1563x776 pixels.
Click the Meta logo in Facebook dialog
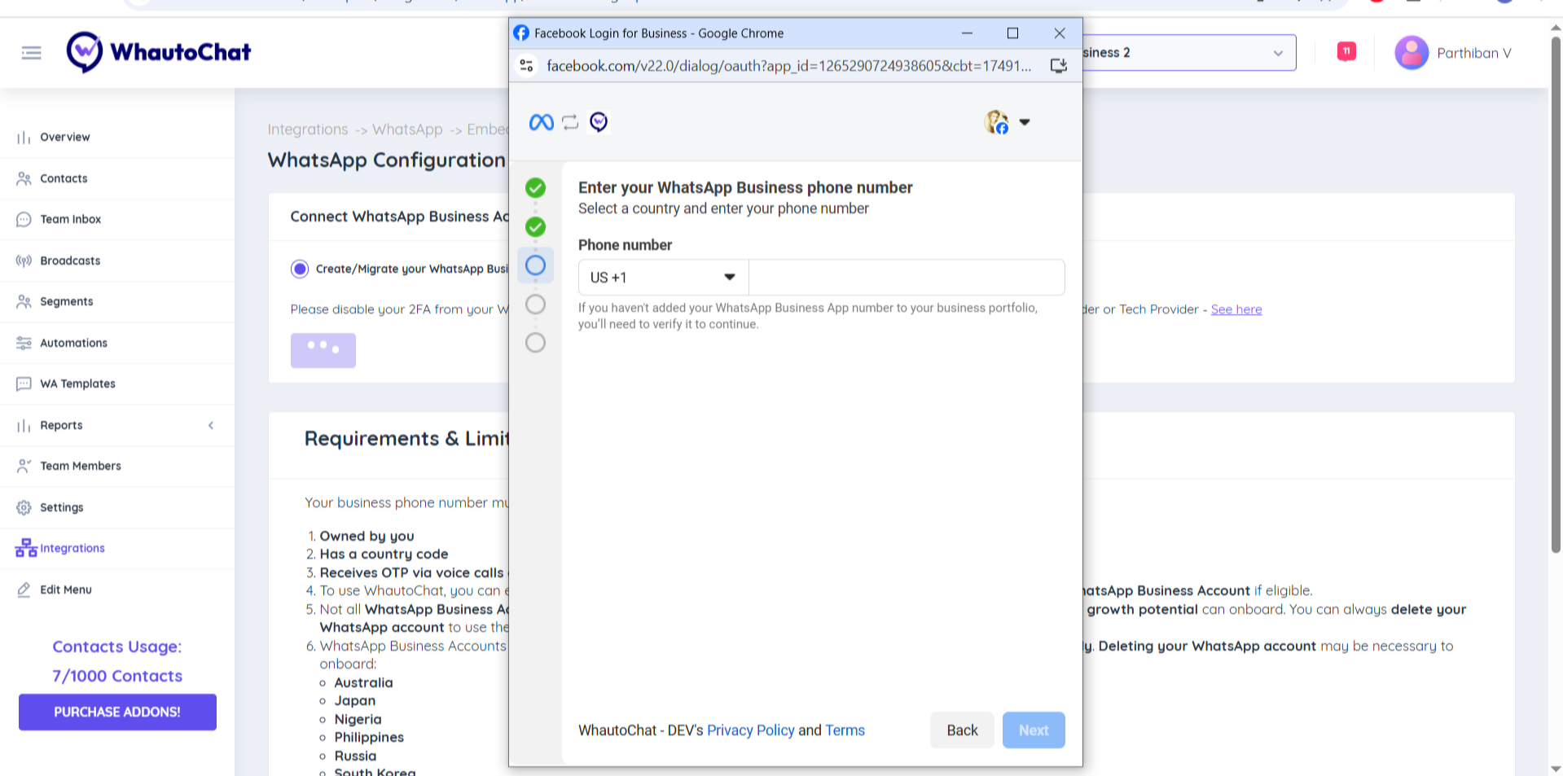pos(541,122)
